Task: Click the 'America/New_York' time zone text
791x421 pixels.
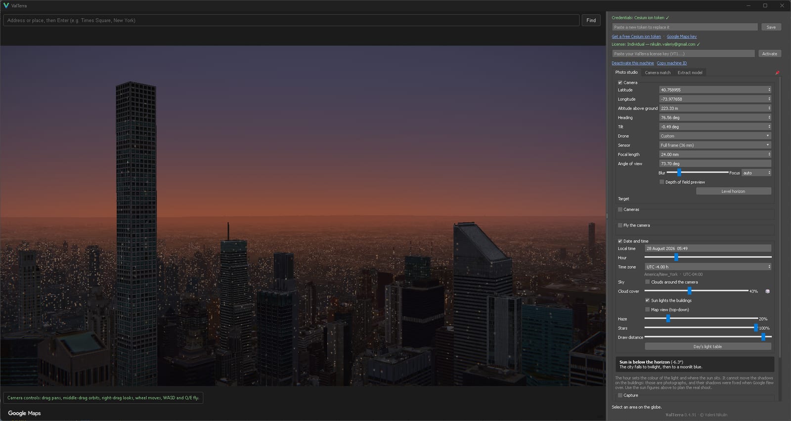Action: (661, 275)
